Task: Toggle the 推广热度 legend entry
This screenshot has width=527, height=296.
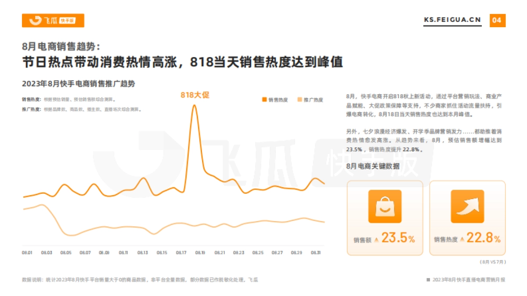Action: coord(313,100)
